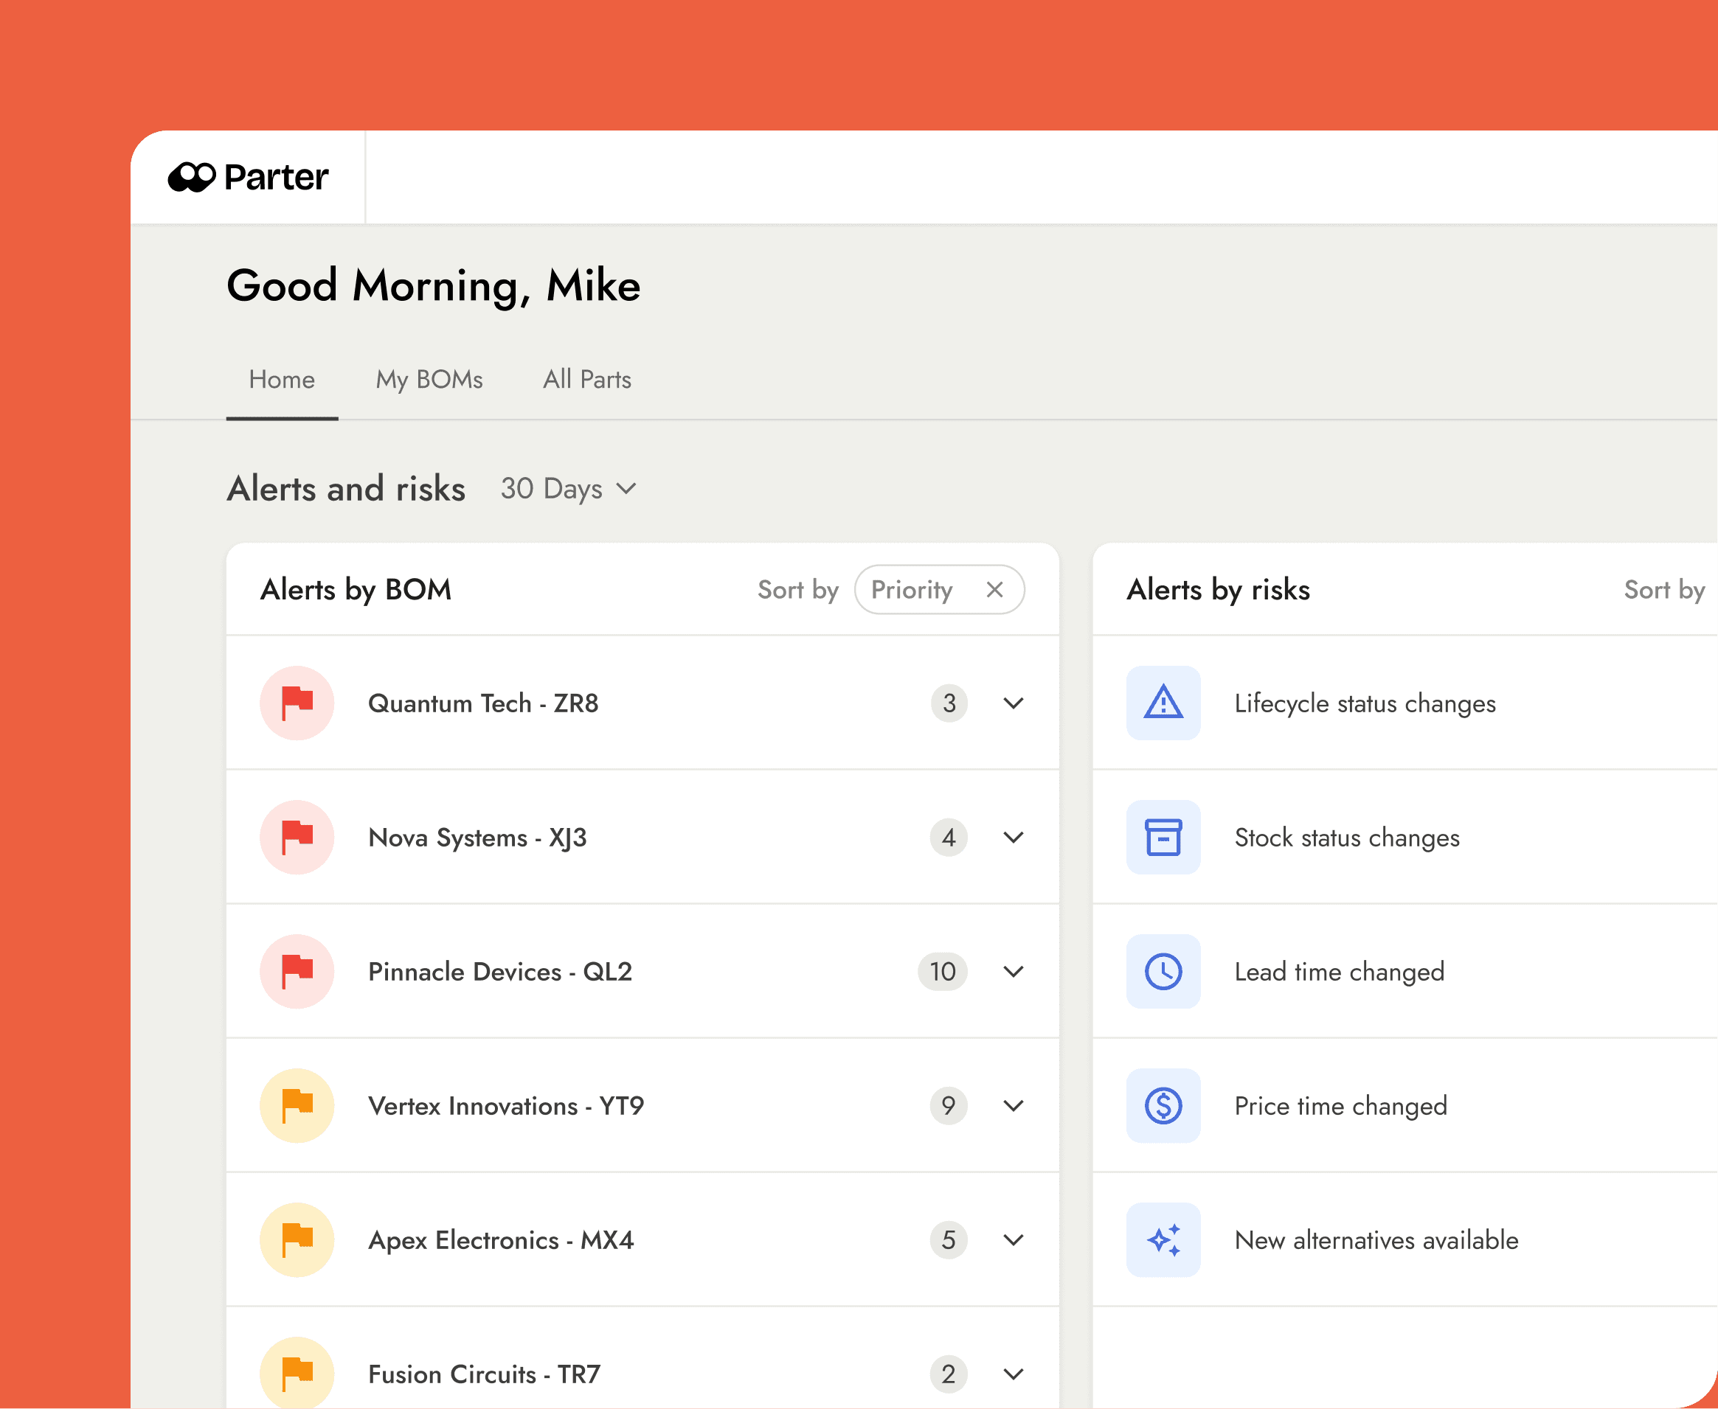This screenshot has height=1409, width=1718.
Task: Switch to the My BOMs tab
Action: (x=429, y=379)
